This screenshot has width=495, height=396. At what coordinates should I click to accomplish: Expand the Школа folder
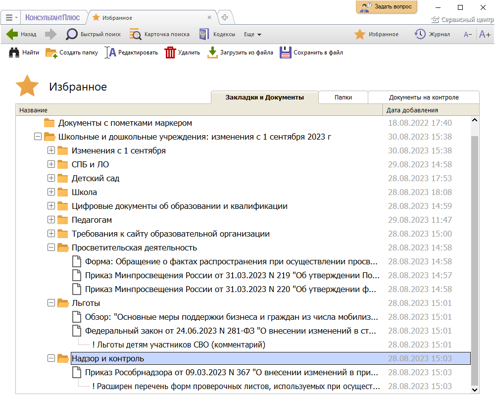(x=51, y=192)
